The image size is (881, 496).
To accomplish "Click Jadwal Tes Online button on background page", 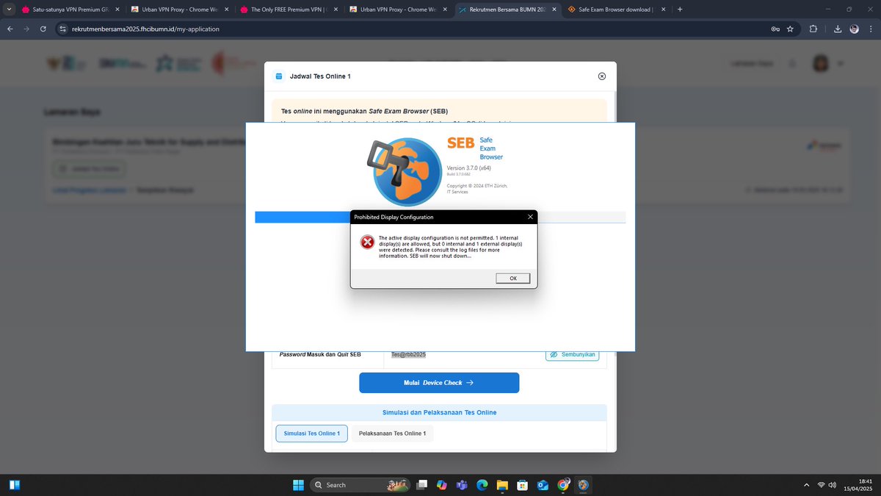I will [x=89, y=169].
